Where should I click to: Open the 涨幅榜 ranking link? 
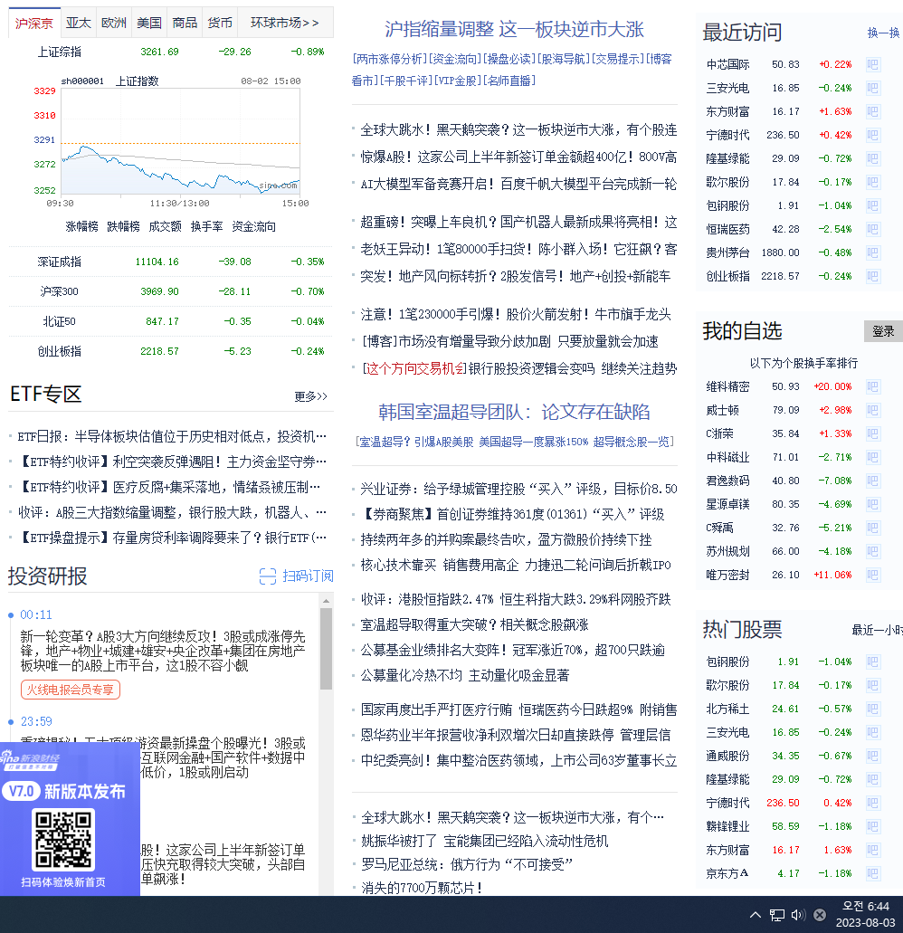tap(82, 227)
